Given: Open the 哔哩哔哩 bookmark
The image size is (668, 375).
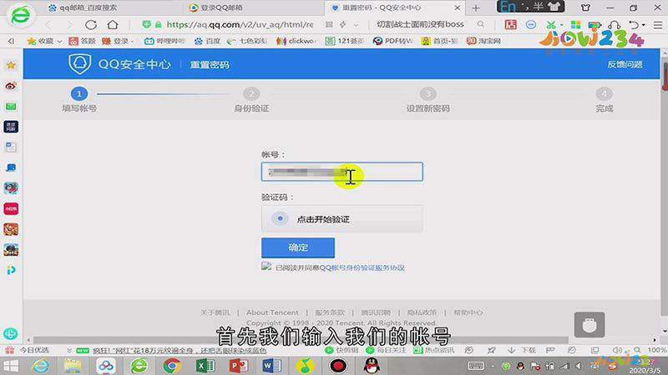Looking at the screenshot, I should [164, 41].
